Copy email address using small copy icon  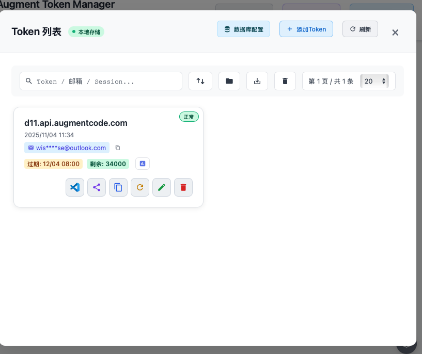click(118, 148)
